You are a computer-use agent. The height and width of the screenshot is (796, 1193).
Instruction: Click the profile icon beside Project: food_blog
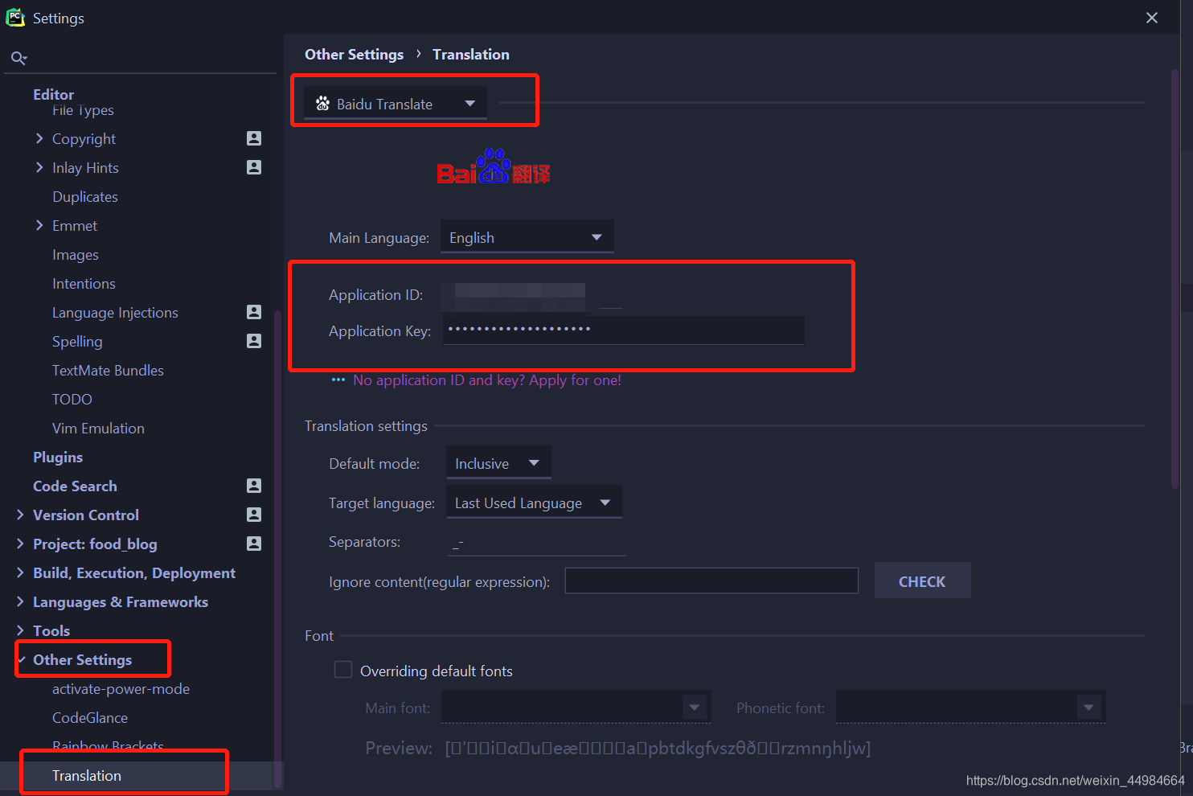point(254,544)
